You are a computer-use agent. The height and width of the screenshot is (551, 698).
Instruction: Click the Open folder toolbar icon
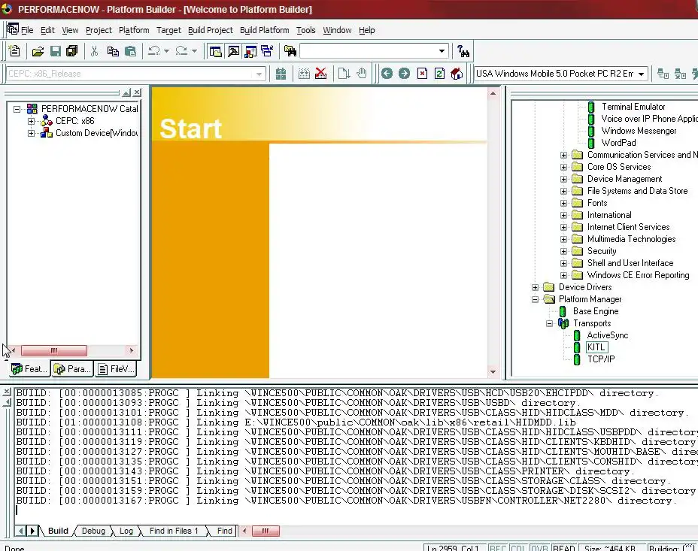tap(38, 52)
